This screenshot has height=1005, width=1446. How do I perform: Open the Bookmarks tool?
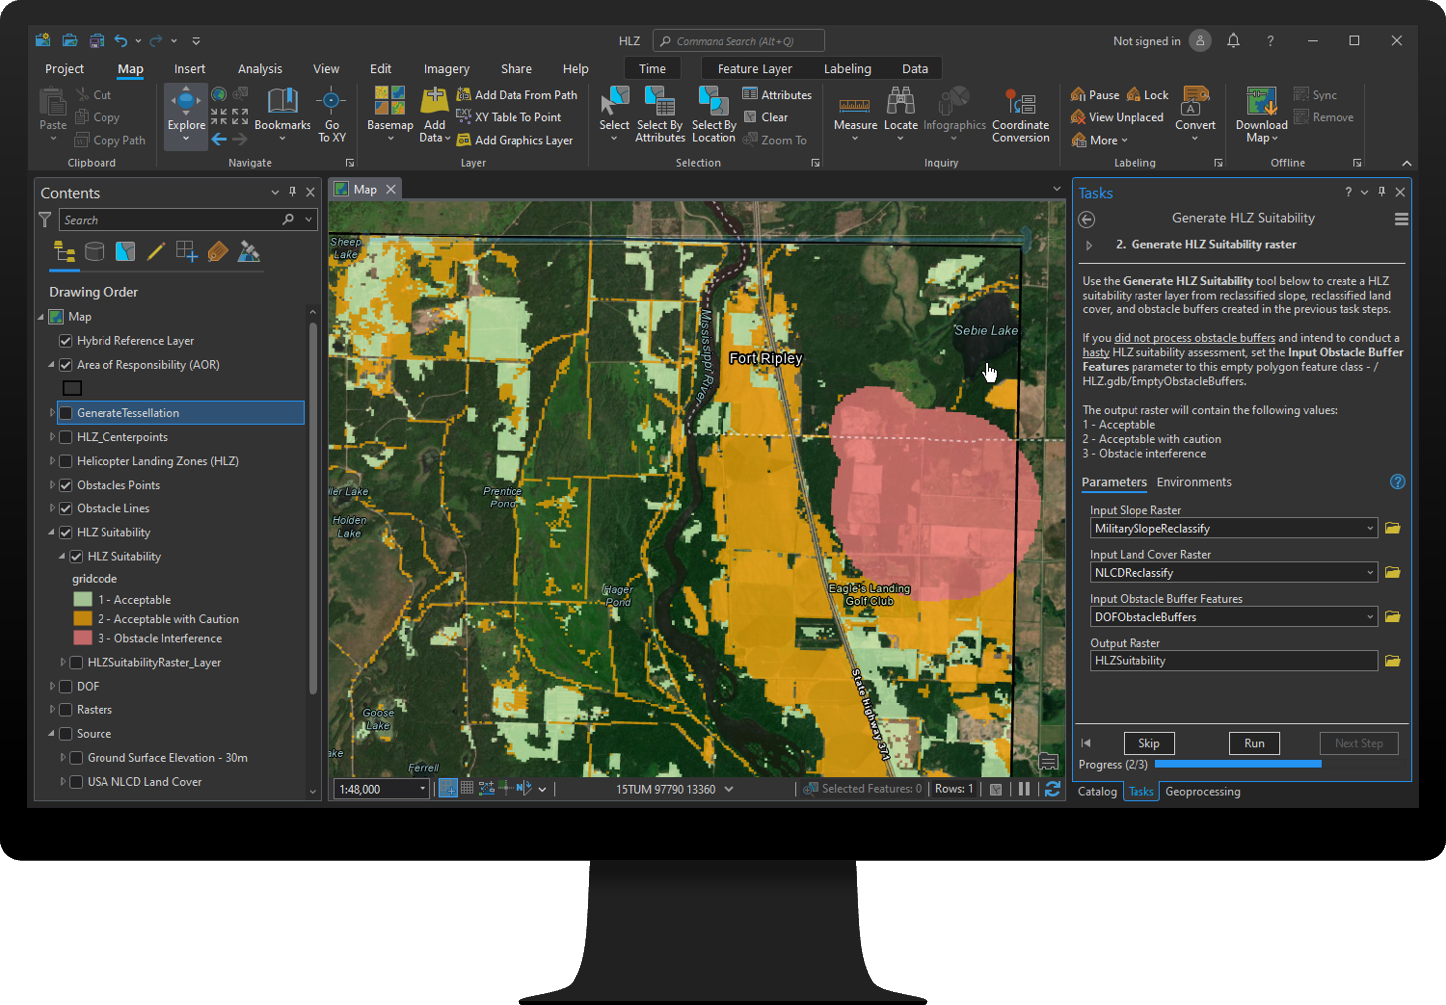coord(283,109)
